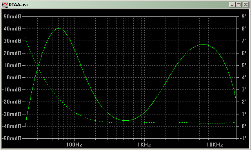
Task: Maximize the RIAA.asc plot window
Action: tap(239, 4)
